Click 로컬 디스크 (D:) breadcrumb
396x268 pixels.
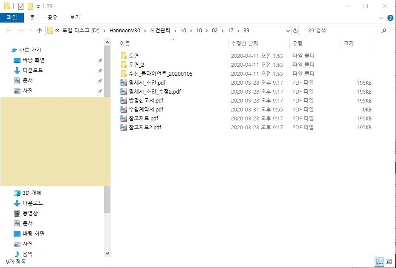click(x=81, y=31)
